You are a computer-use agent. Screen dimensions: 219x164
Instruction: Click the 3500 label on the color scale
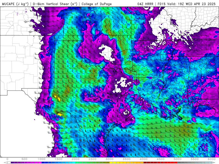[x=127, y=159]
